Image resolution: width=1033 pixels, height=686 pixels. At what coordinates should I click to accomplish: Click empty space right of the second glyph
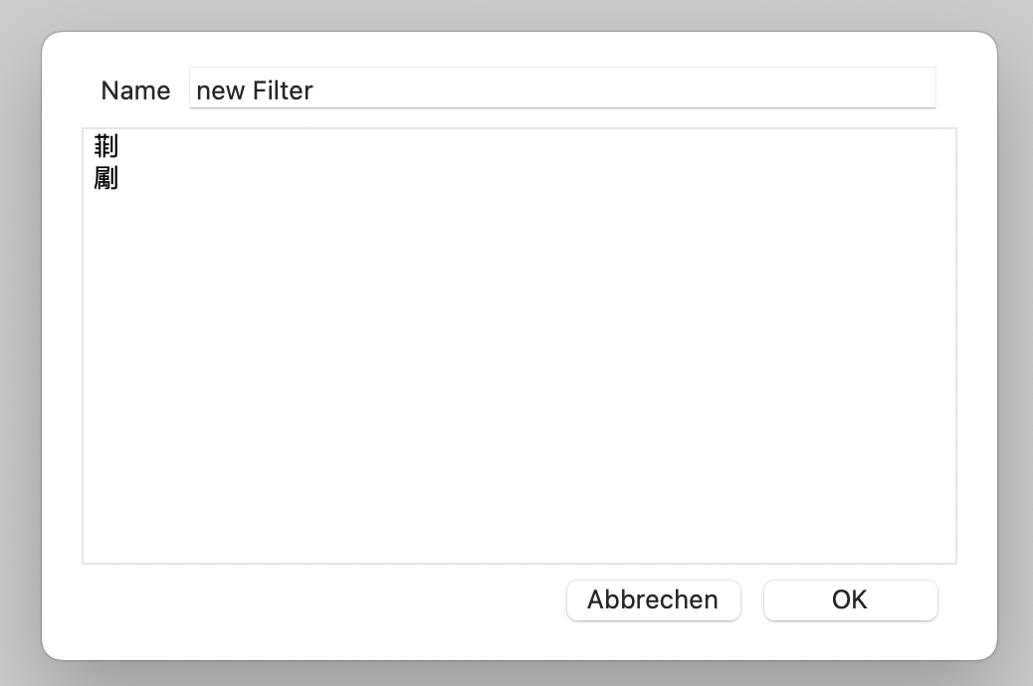point(498,179)
